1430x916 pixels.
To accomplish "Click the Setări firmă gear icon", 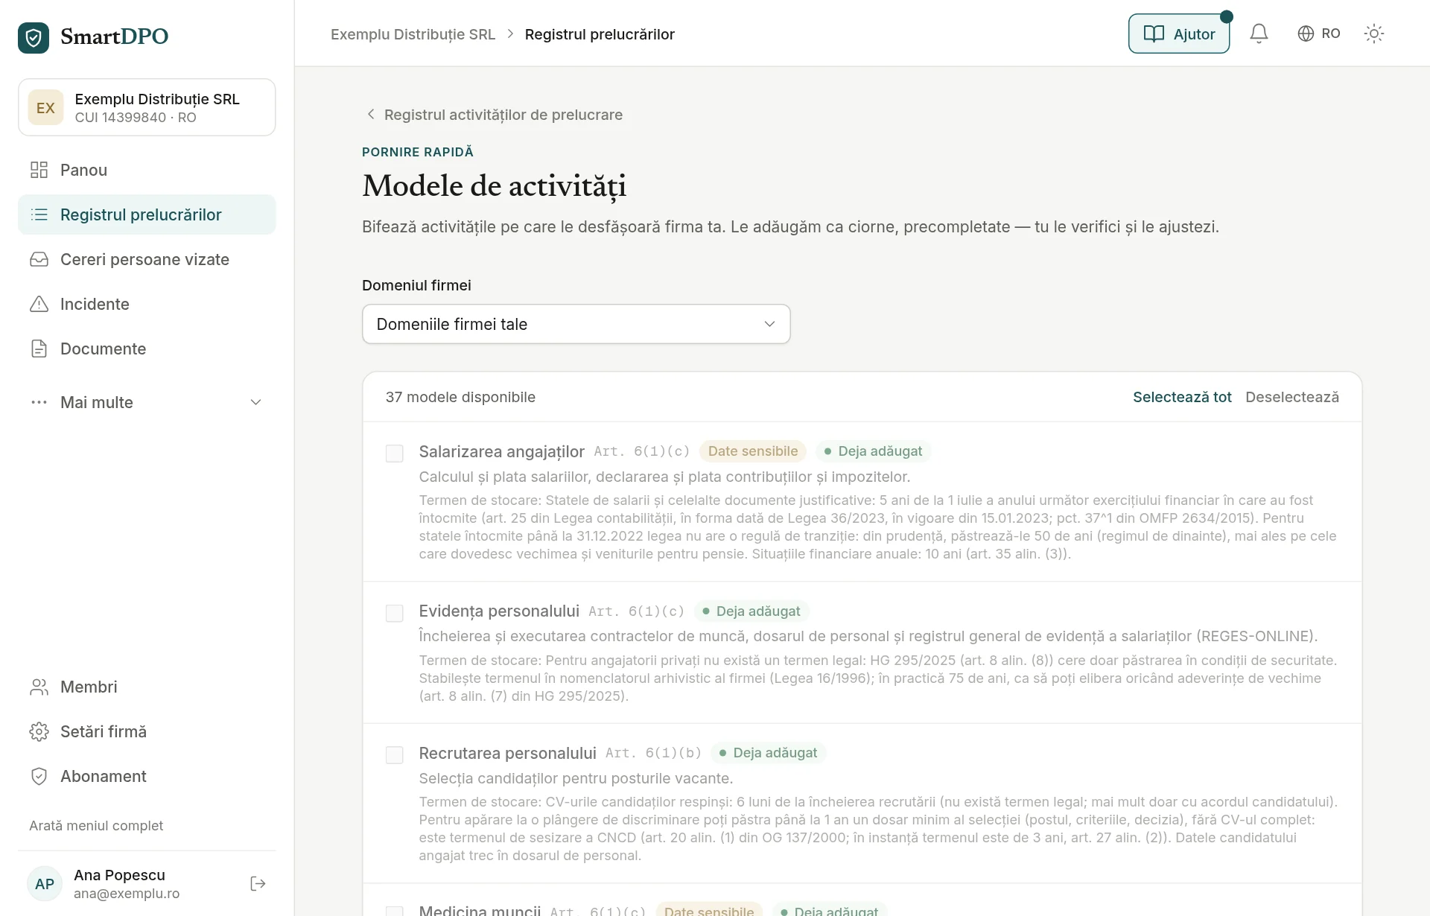I will click(x=39, y=731).
